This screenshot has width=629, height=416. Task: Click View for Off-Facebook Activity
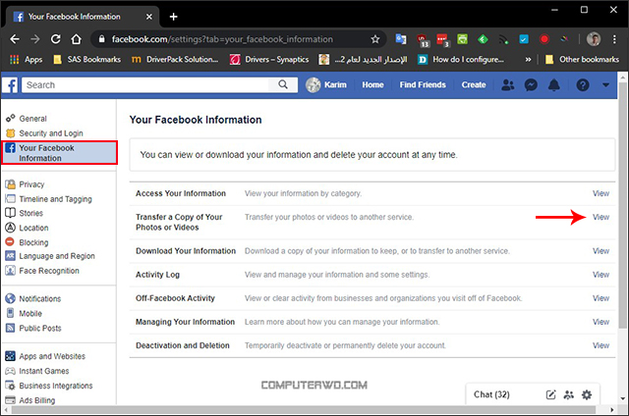pyautogui.click(x=600, y=298)
